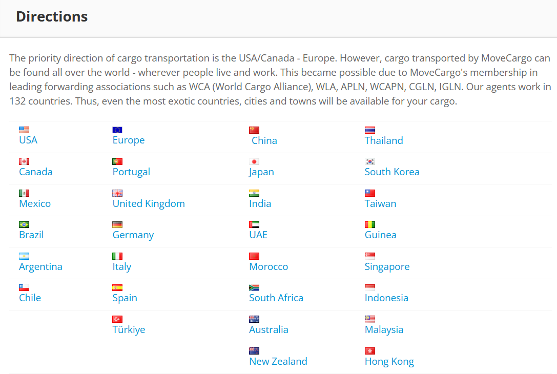Open the Germany direction link

[x=133, y=235]
